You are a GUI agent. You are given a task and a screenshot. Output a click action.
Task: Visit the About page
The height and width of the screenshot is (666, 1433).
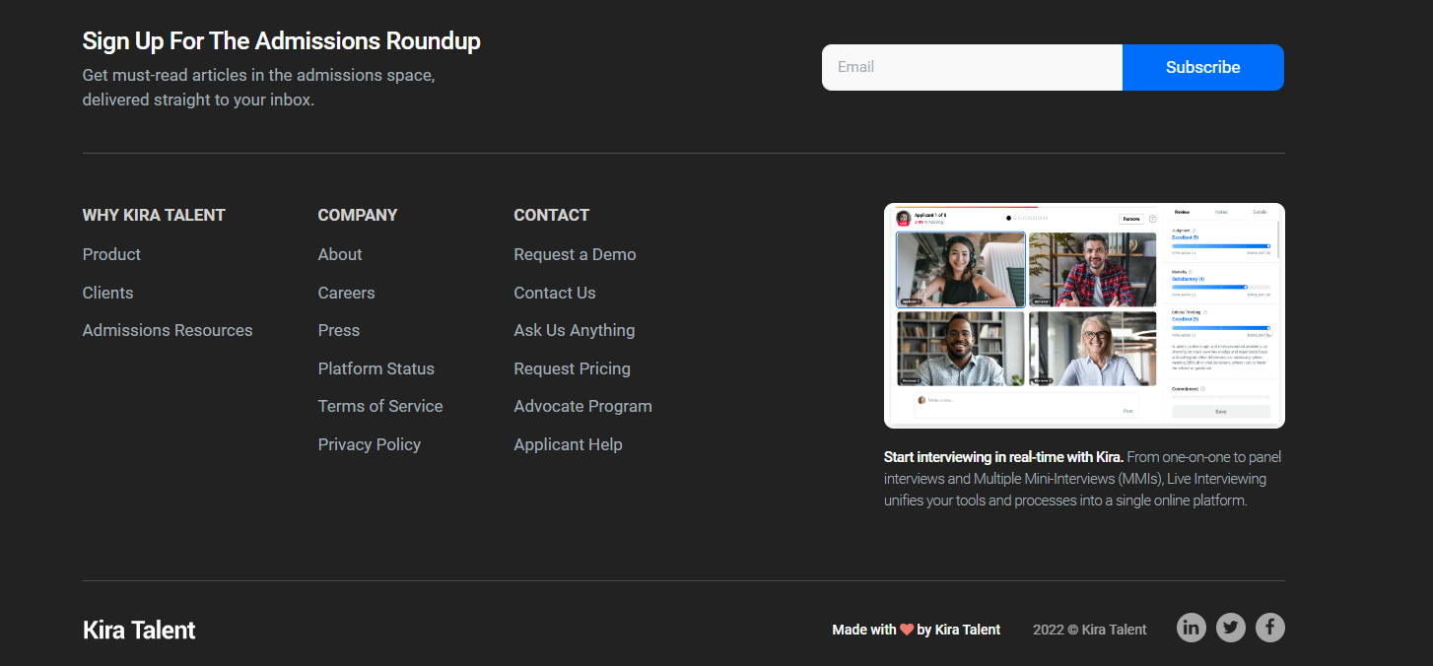[340, 254]
